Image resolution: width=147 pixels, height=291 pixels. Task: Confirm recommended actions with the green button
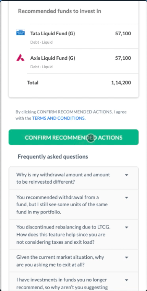click(74, 137)
